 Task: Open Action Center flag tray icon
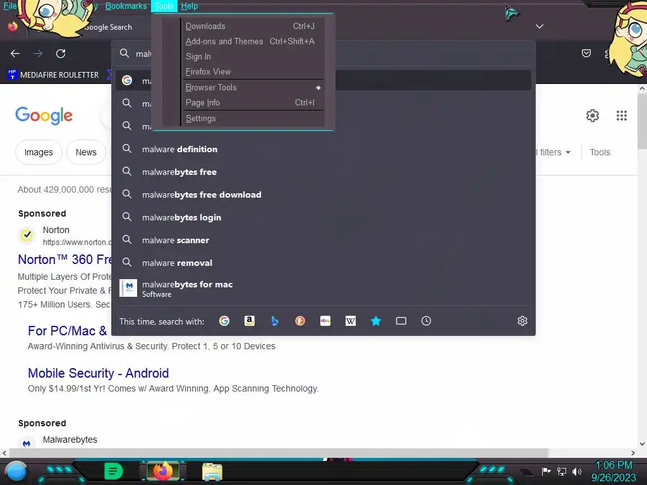[547, 471]
